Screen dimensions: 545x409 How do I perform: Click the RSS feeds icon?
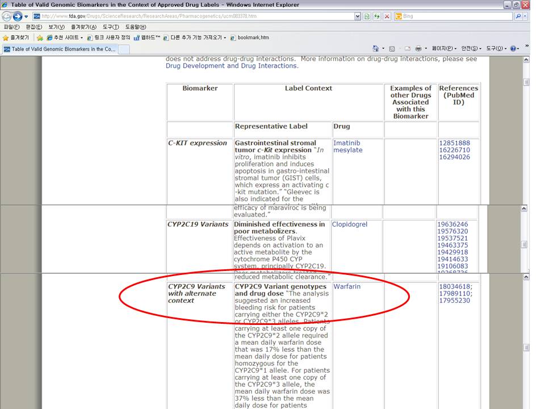pos(392,49)
